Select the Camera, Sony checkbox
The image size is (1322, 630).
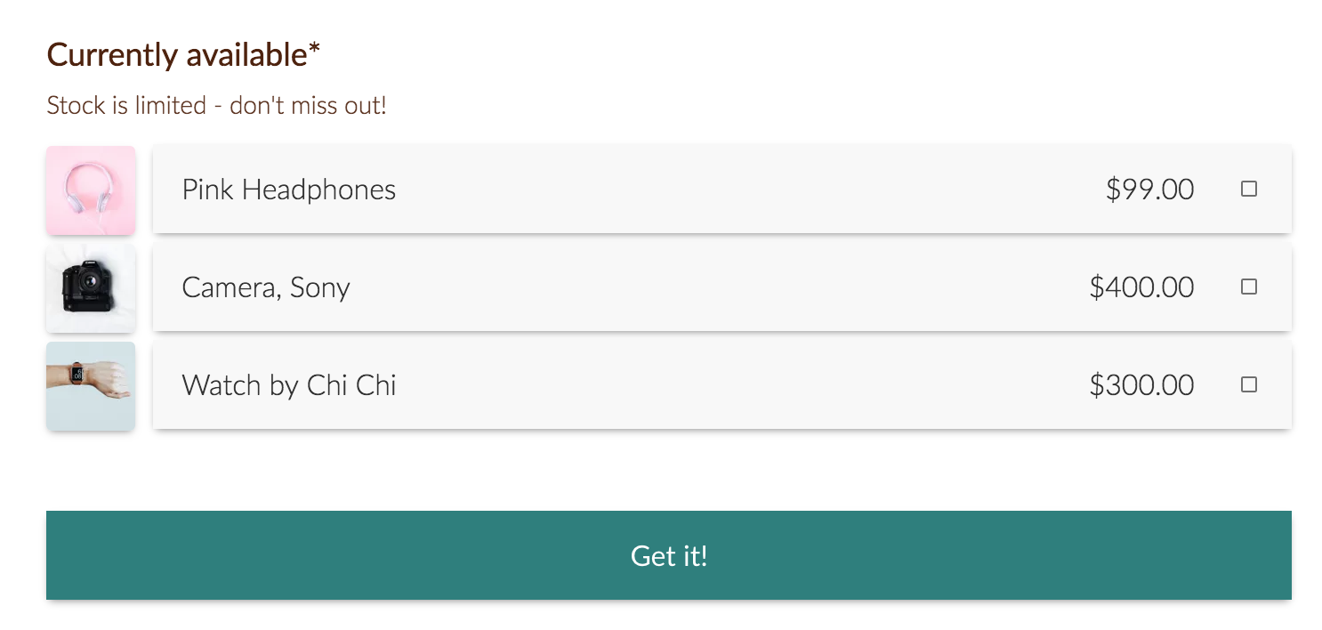(x=1248, y=287)
